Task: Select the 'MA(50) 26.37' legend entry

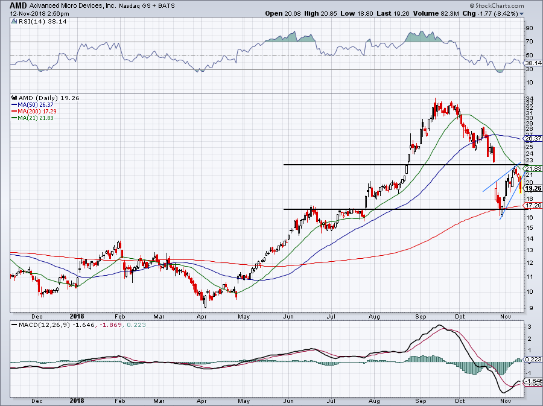Action: (36, 104)
